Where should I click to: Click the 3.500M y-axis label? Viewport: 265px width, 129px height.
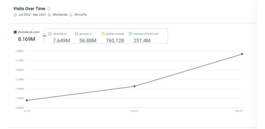coord(19,51)
